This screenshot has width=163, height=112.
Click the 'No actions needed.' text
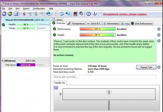64,55
